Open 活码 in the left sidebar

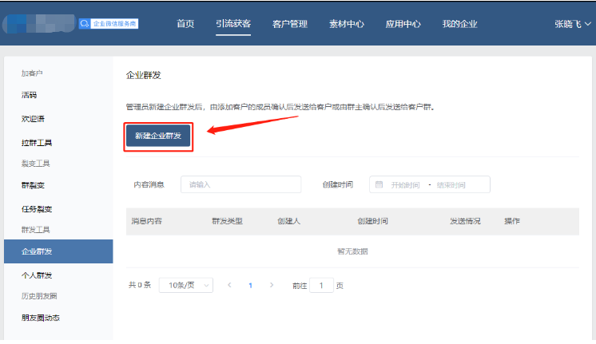(29, 95)
